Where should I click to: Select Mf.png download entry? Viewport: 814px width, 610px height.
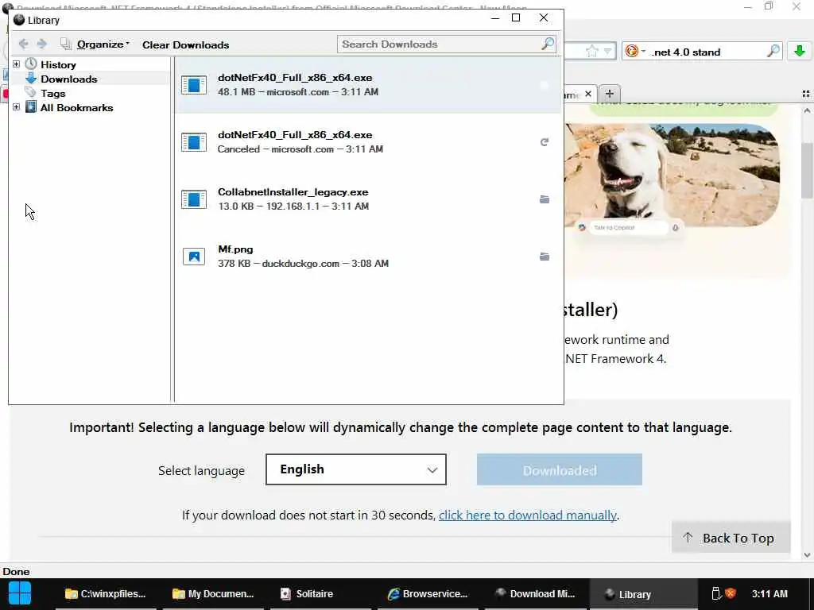tap(367, 257)
